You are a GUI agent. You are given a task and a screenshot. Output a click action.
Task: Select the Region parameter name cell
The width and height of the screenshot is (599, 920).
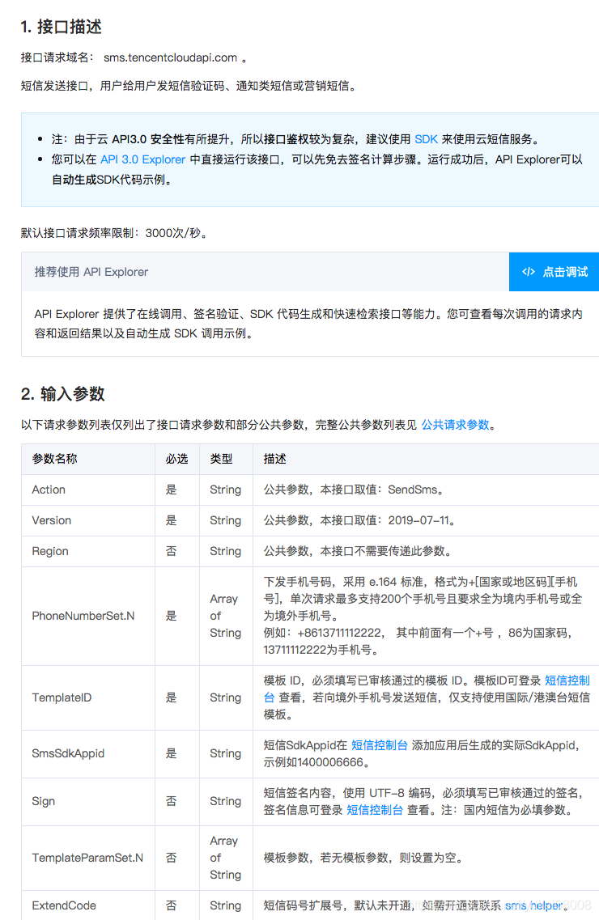(x=88, y=551)
